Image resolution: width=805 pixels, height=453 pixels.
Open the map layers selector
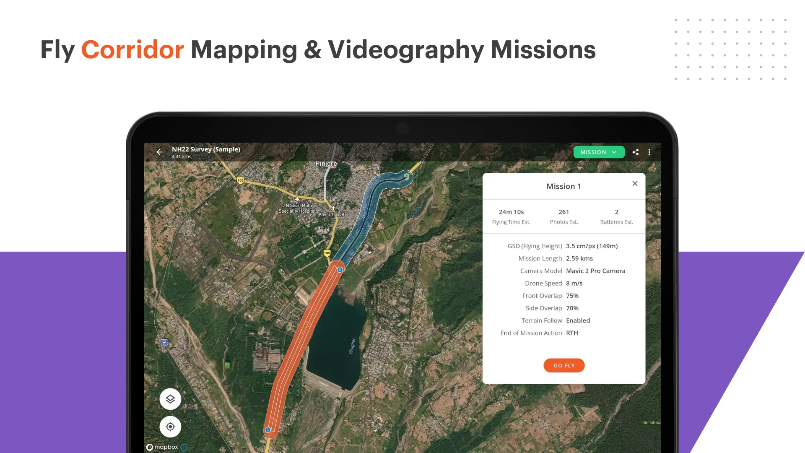170,399
